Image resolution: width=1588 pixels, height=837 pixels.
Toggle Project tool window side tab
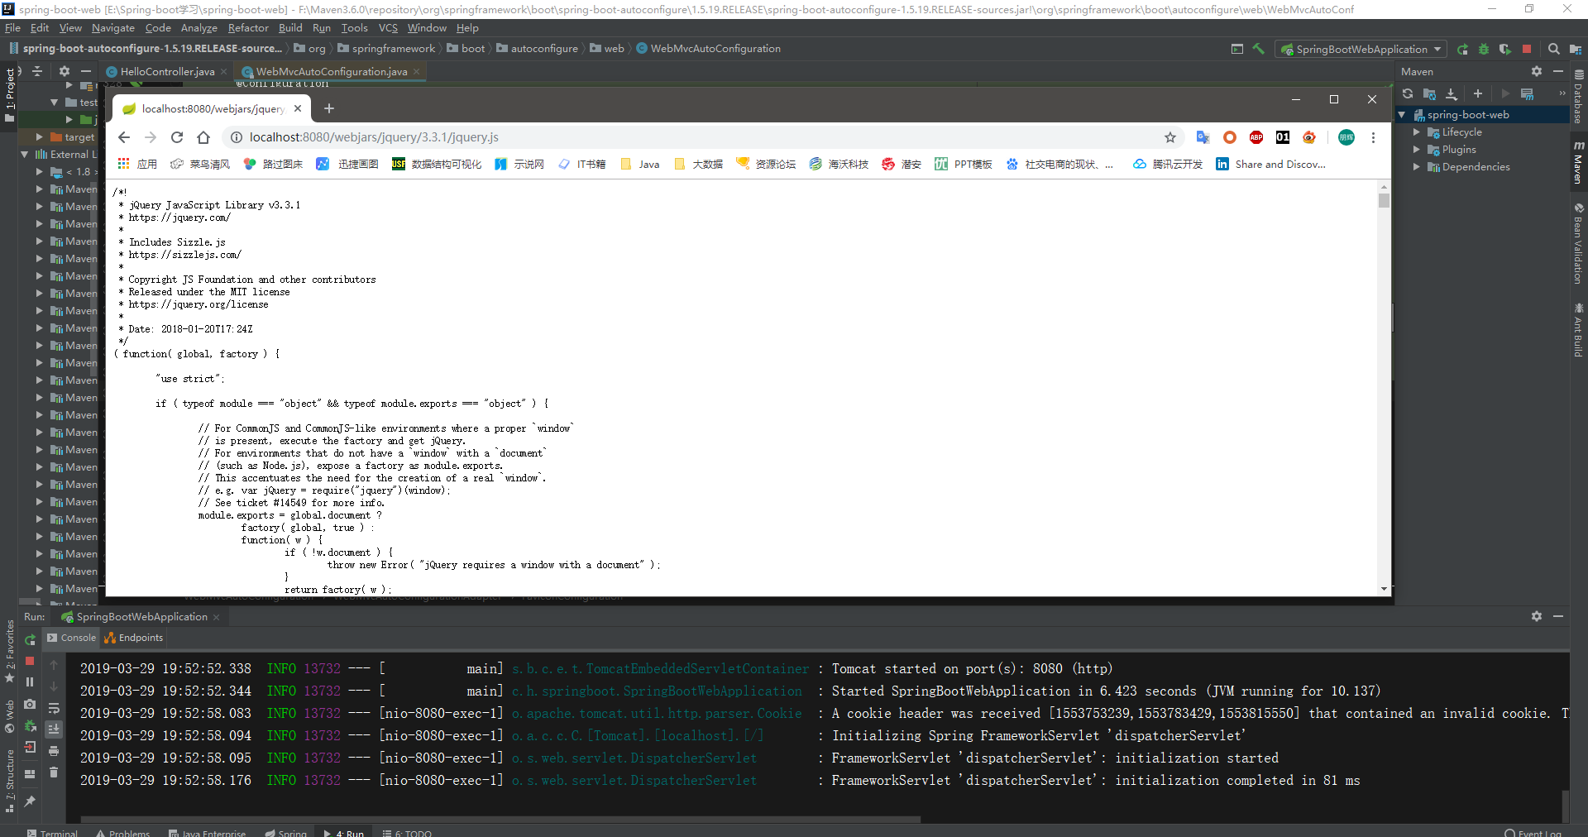click(x=9, y=94)
